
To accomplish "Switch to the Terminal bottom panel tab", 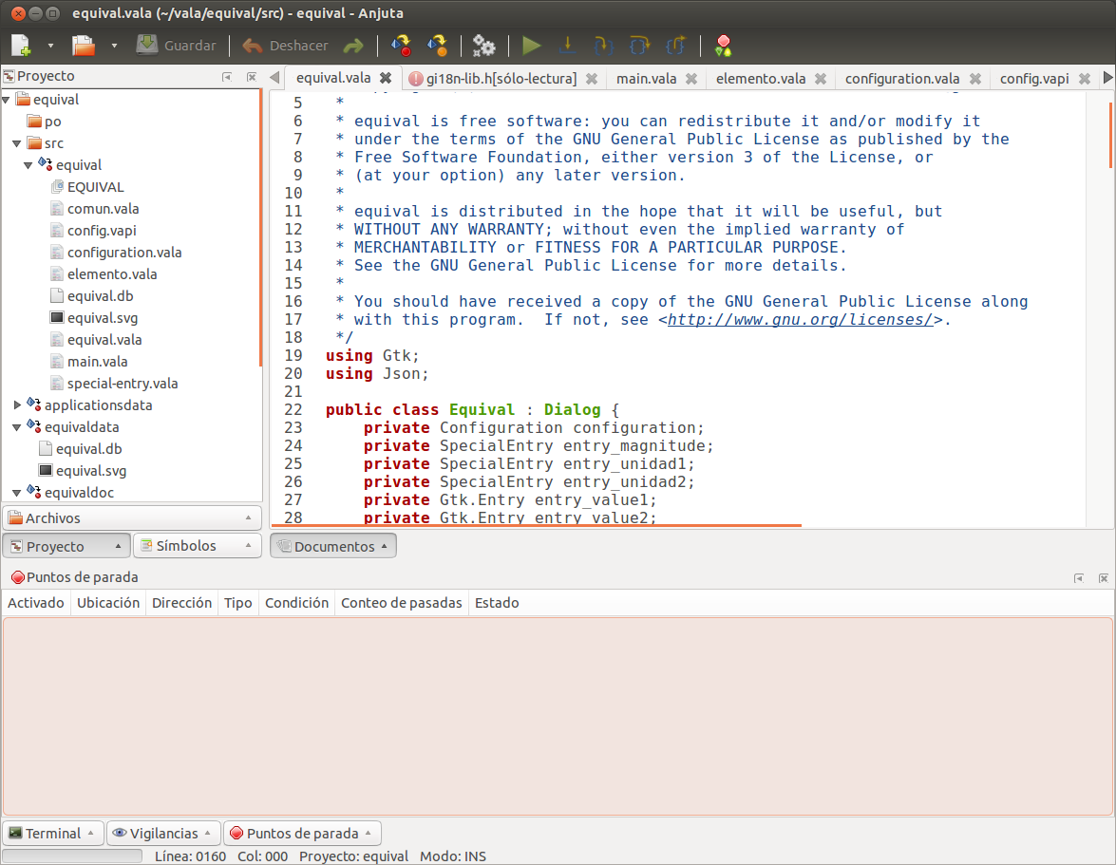I will (52, 833).
